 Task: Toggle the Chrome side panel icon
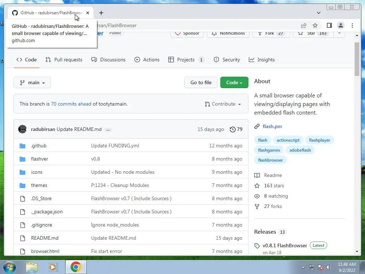pos(329,25)
